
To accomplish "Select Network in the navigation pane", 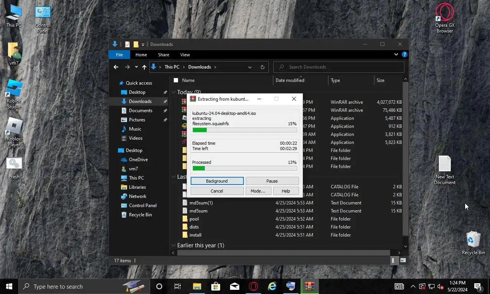I will [137, 196].
